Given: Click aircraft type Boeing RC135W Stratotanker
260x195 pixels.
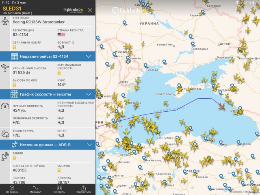Looking at the screenshot, I should pyautogui.click(x=39, y=22).
